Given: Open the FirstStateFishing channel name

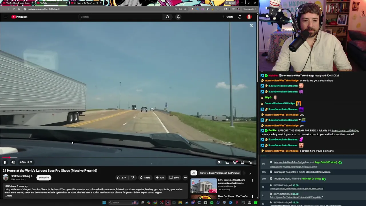Looking at the screenshot, I should point(20,176).
